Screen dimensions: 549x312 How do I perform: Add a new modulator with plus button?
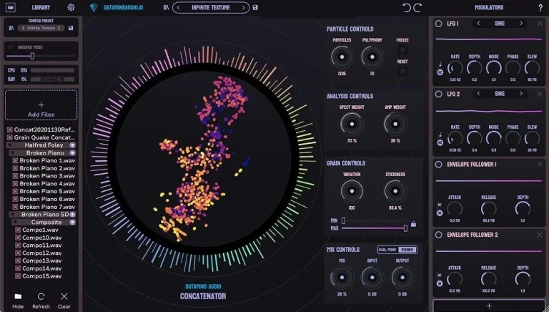coord(489,306)
